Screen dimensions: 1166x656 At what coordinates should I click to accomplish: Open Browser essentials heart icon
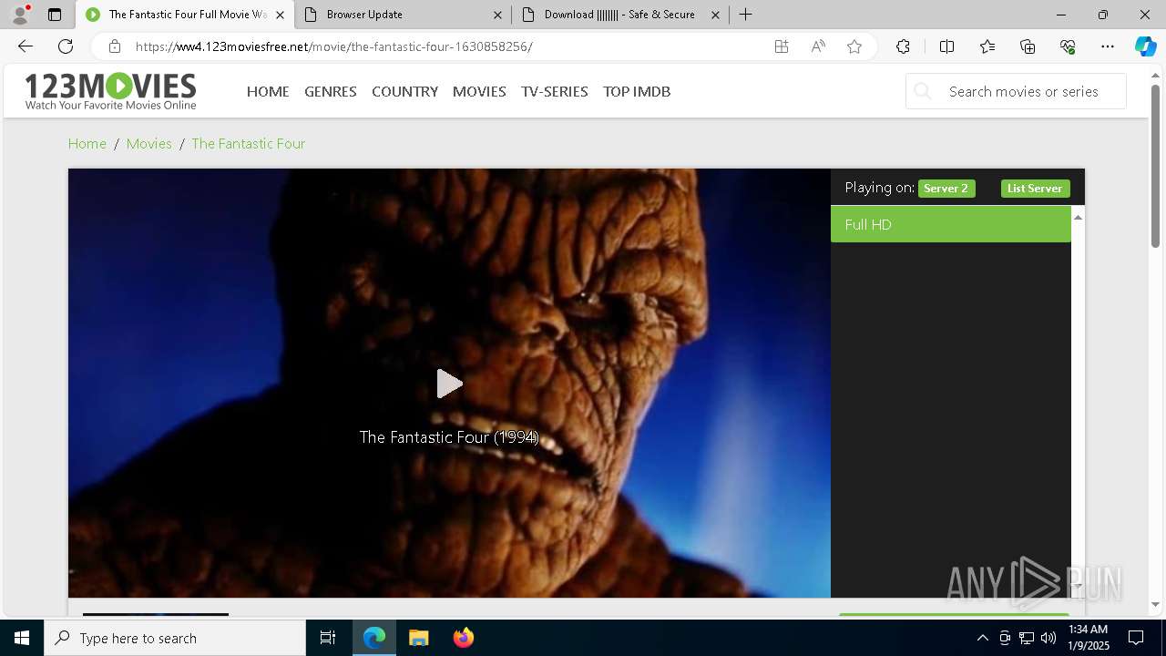pyautogui.click(x=1068, y=46)
